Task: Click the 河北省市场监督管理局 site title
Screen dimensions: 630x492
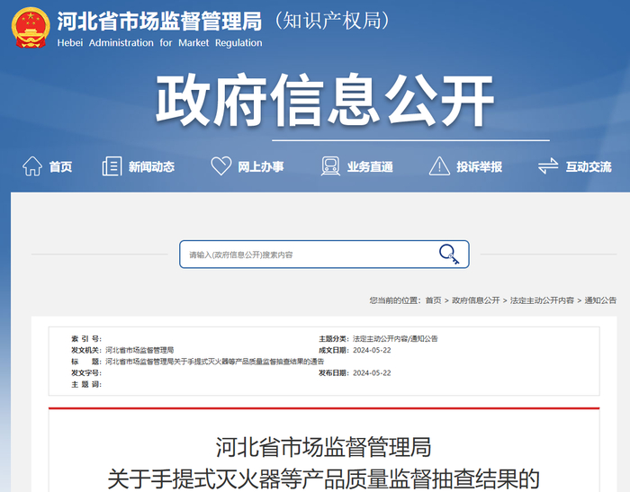Action: coord(159,22)
